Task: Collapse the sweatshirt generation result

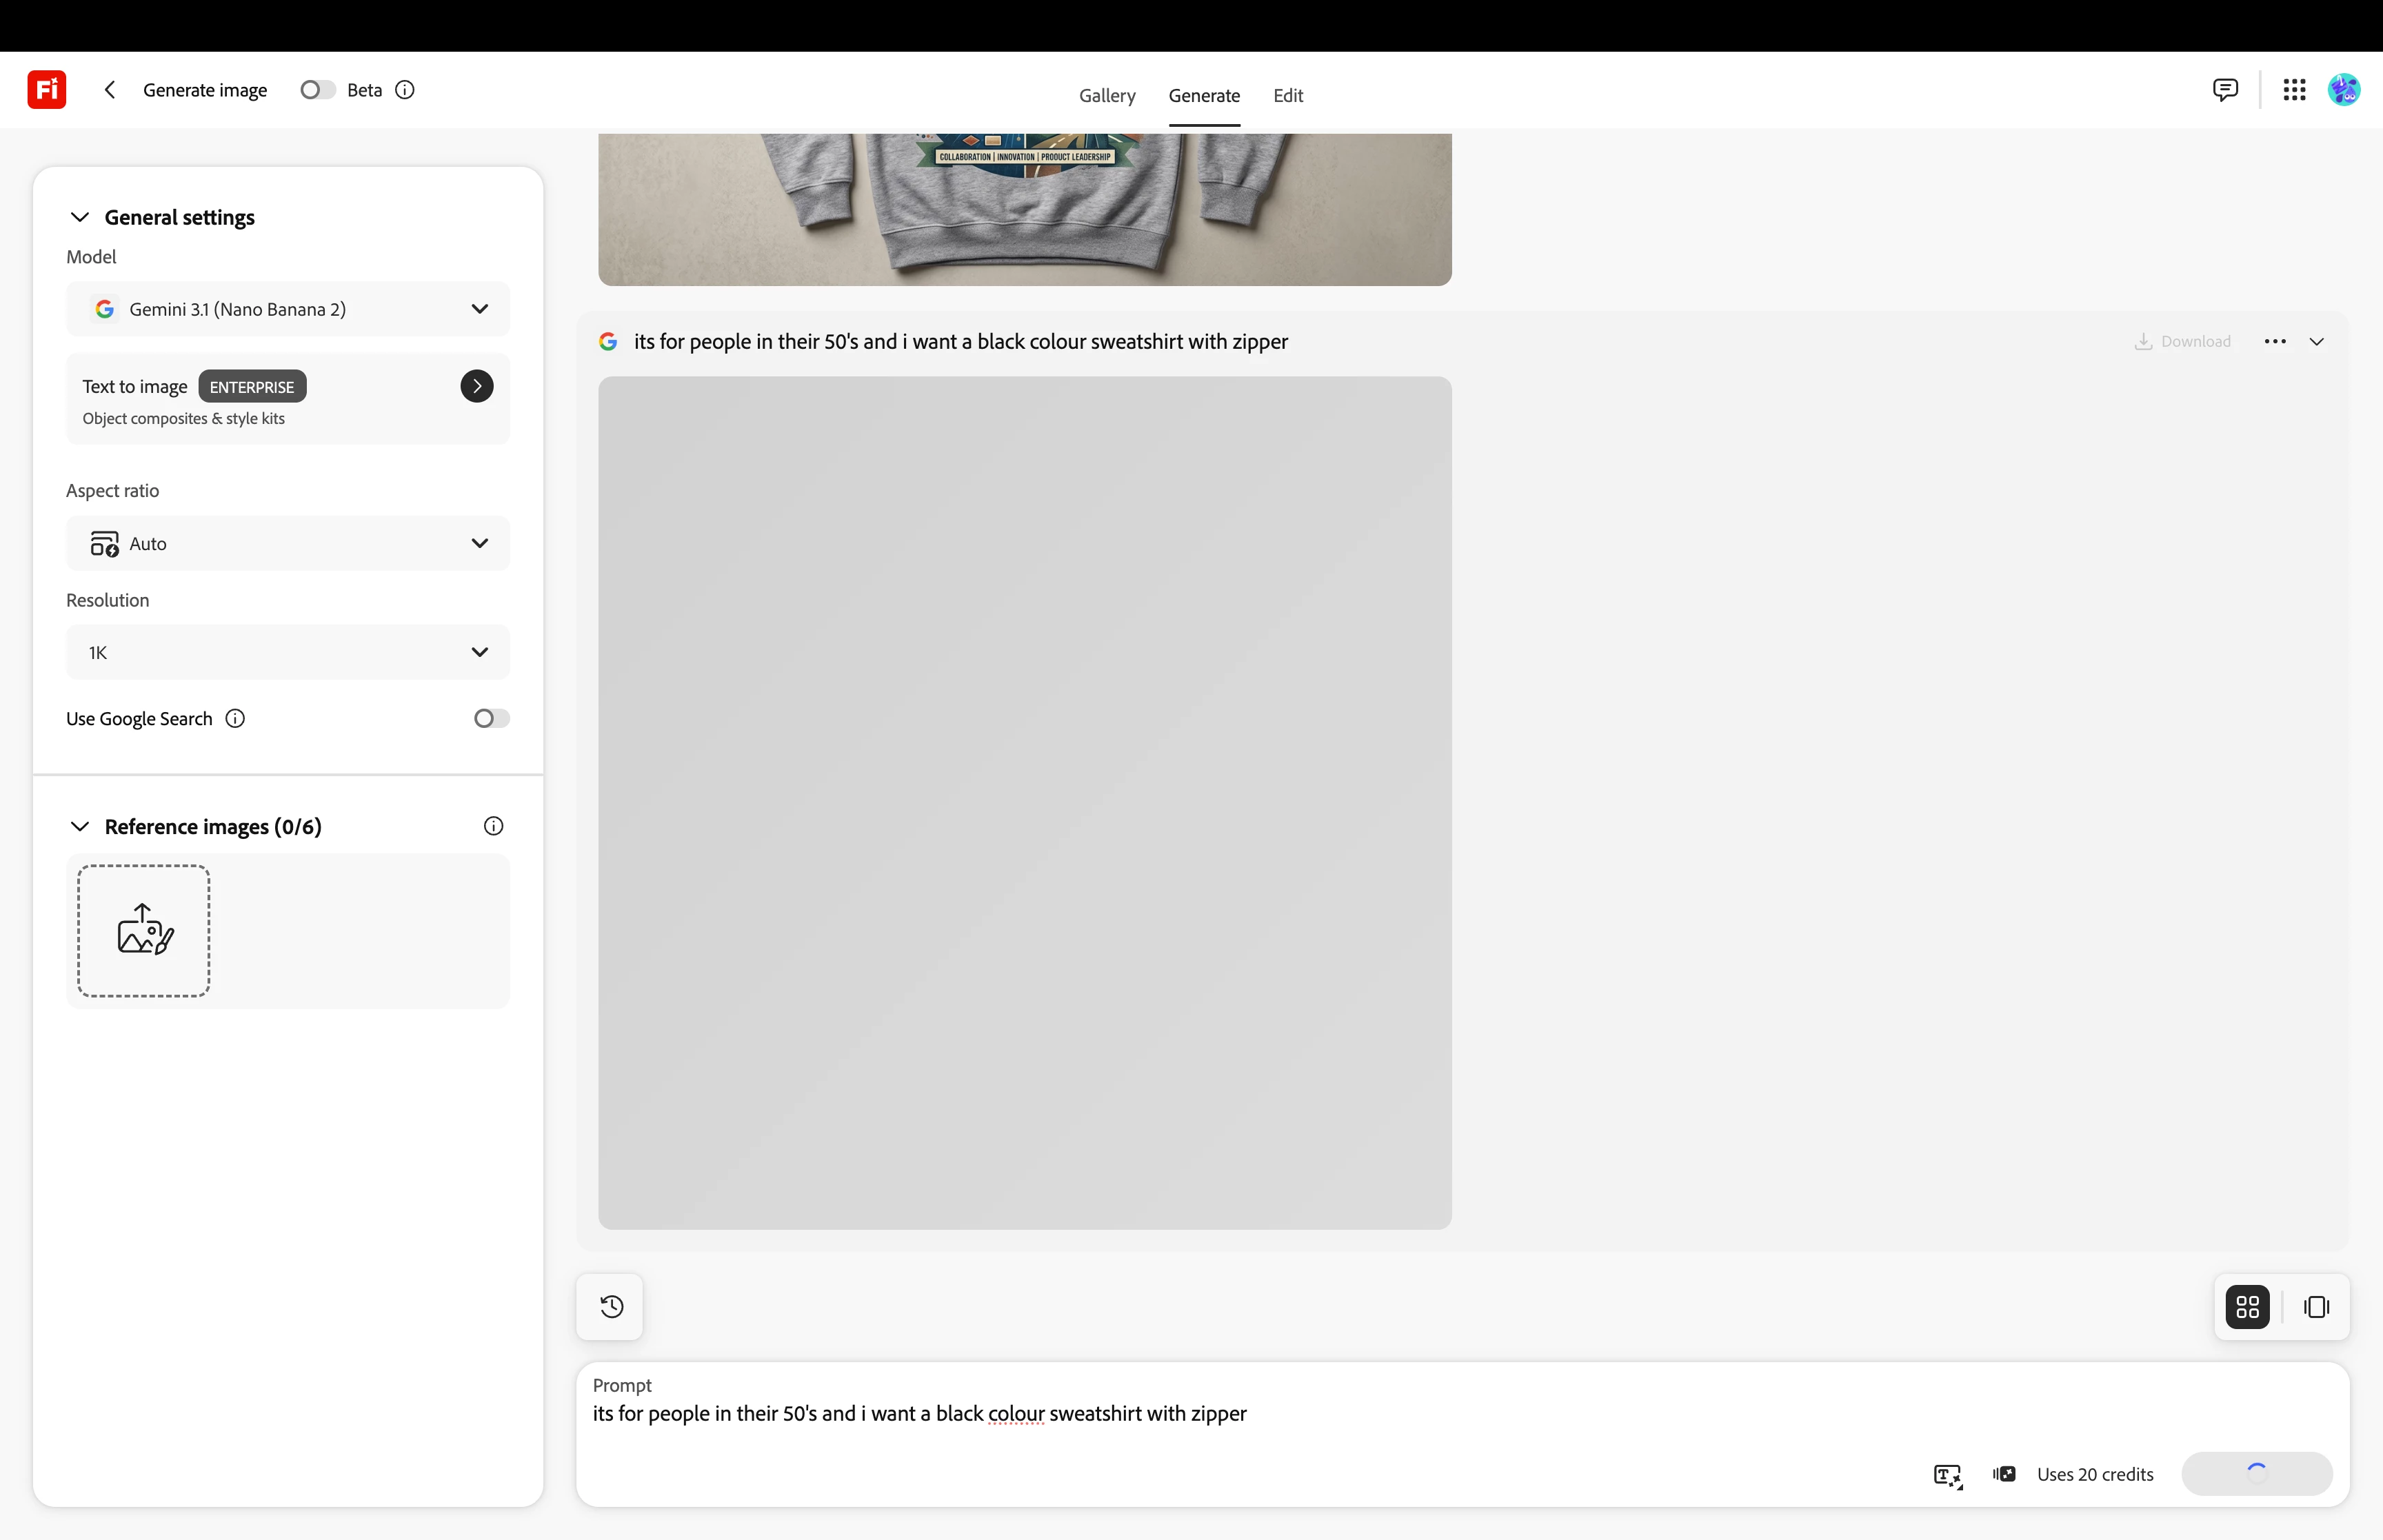Action: (x=2317, y=342)
